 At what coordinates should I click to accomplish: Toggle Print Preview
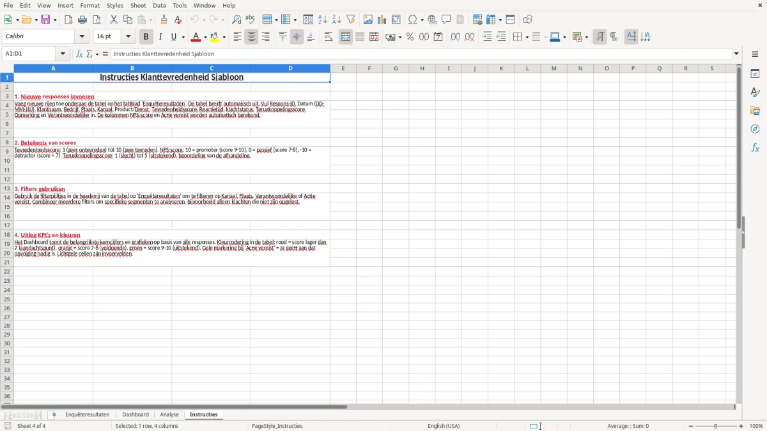click(97, 20)
